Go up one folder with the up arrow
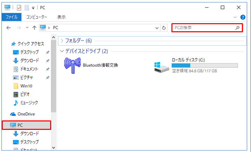 (x=34, y=27)
